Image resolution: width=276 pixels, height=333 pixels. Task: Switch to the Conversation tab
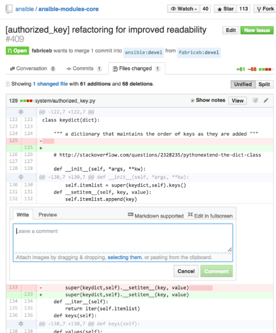33,69
